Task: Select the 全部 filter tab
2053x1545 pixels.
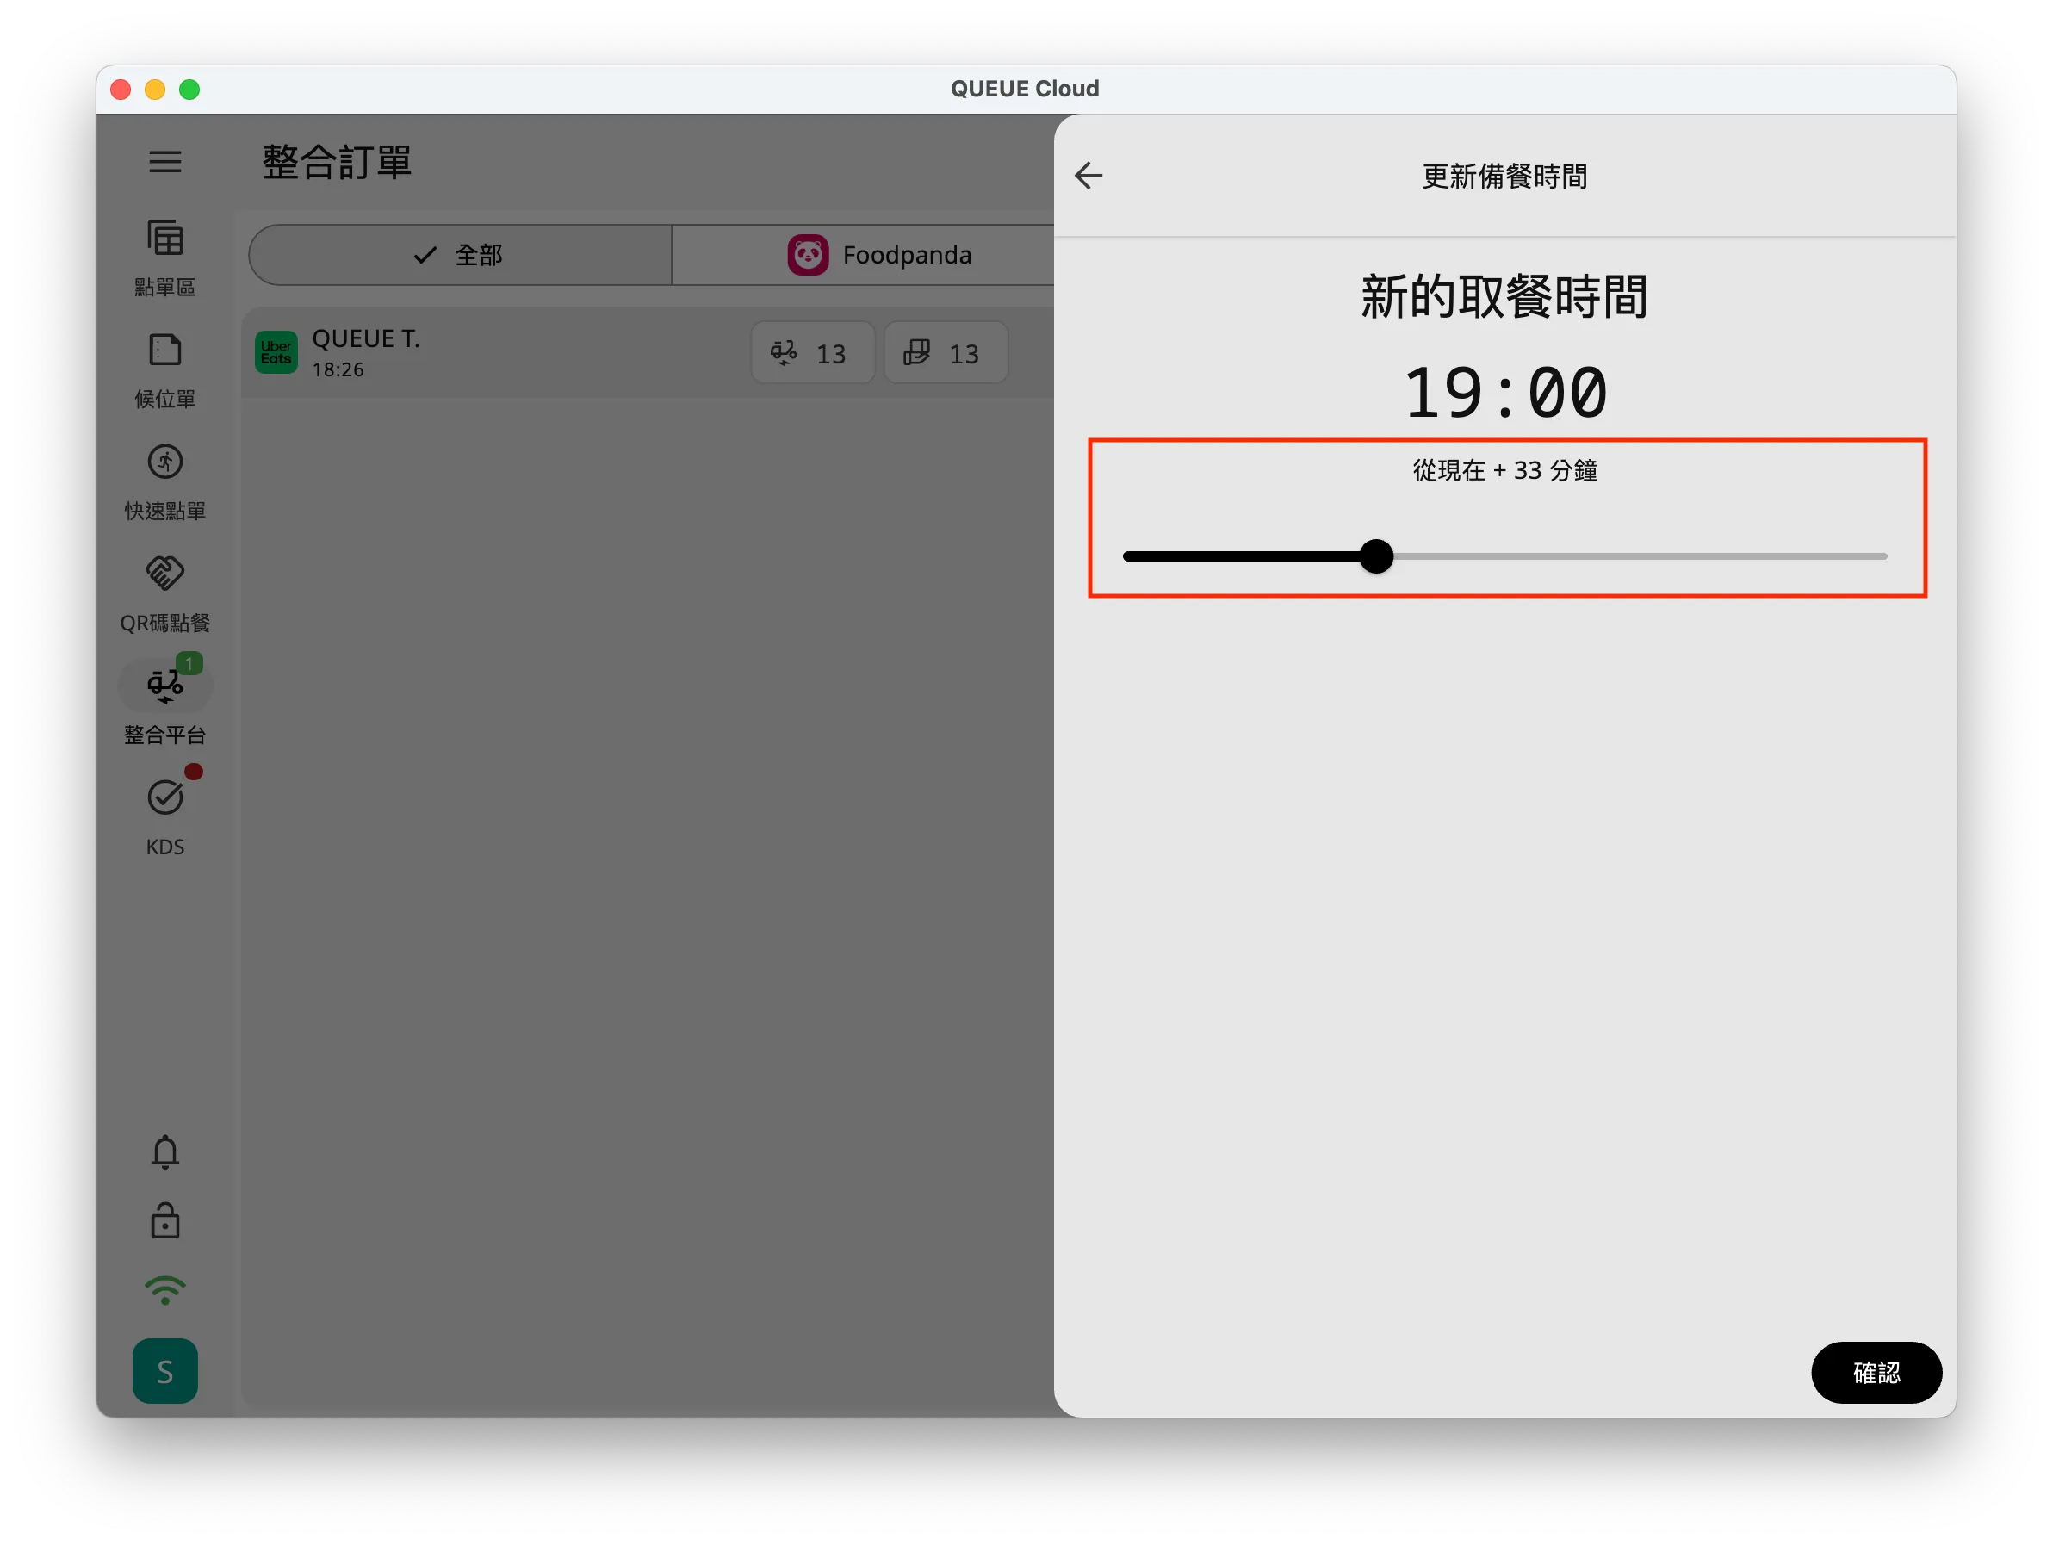Action: coord(461,255)
